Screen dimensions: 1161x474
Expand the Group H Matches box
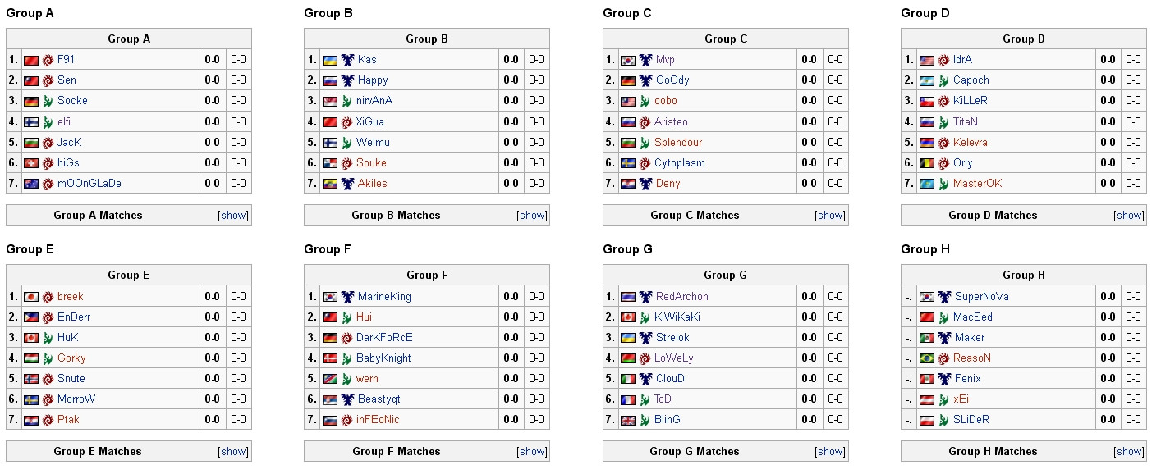click(1129, 452)
